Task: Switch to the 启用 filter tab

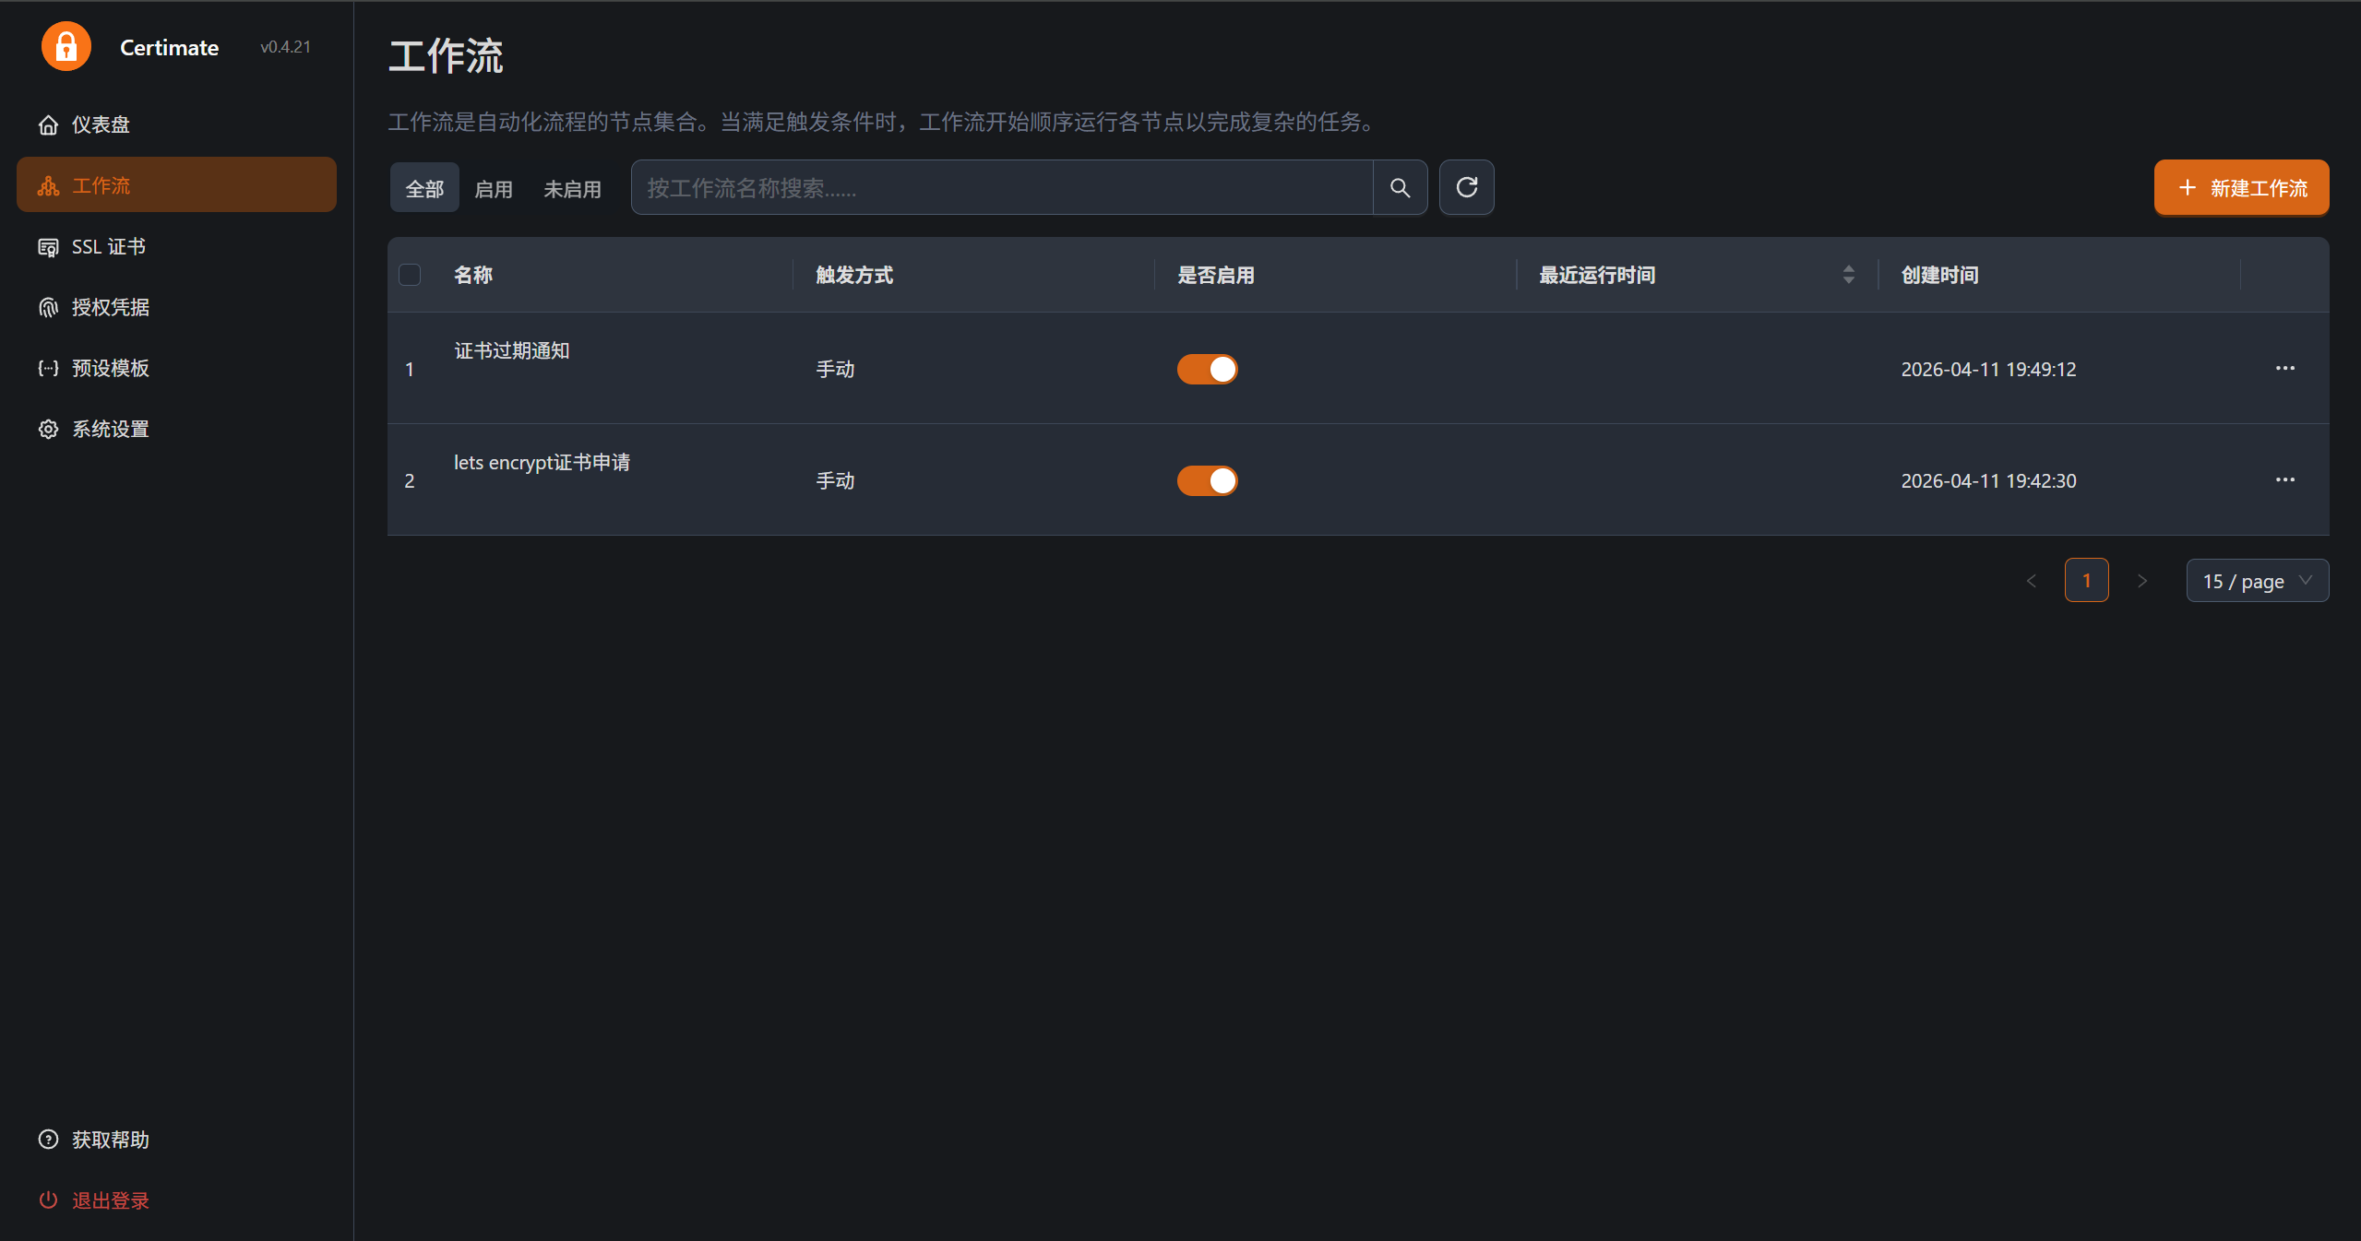Action: point(494,187)
